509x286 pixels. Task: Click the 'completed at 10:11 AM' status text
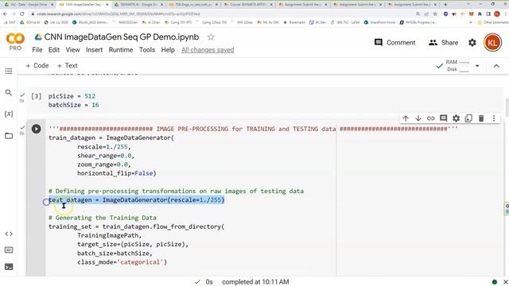(x=255, y=282)
